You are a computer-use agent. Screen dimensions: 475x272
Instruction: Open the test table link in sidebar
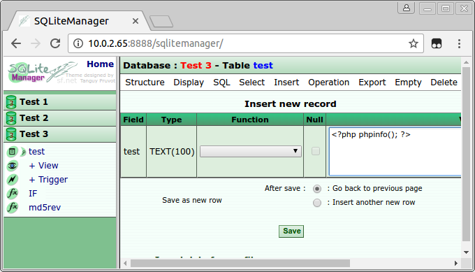[x=36, y=151]
